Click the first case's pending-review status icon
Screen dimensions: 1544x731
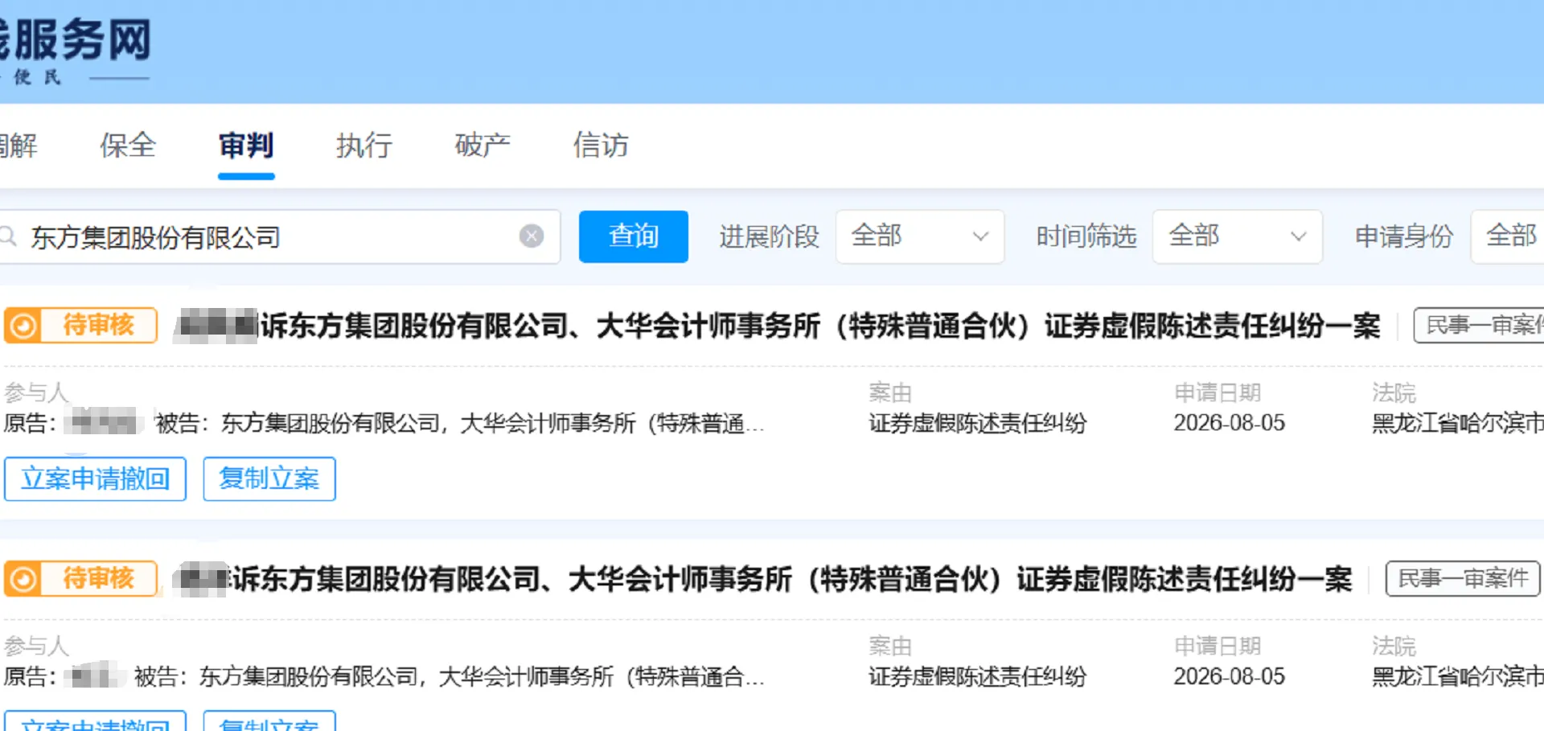coord(23,326)
